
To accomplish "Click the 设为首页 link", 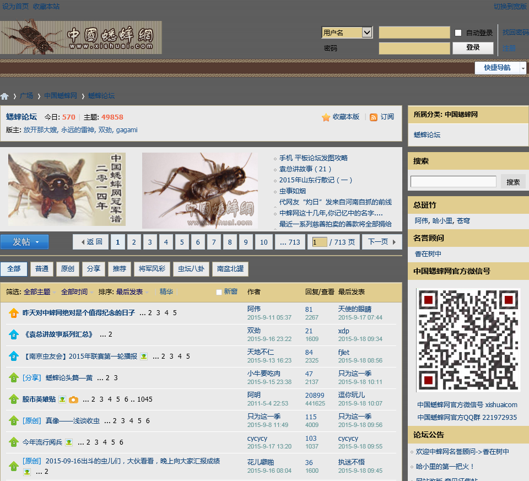I will tap(15, 7).
